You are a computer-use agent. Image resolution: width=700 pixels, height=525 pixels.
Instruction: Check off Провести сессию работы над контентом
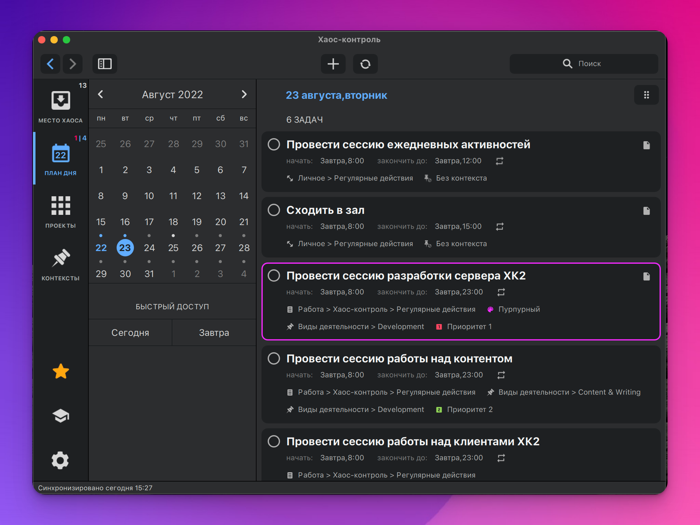pyautogui.click(x=274, y=359)
